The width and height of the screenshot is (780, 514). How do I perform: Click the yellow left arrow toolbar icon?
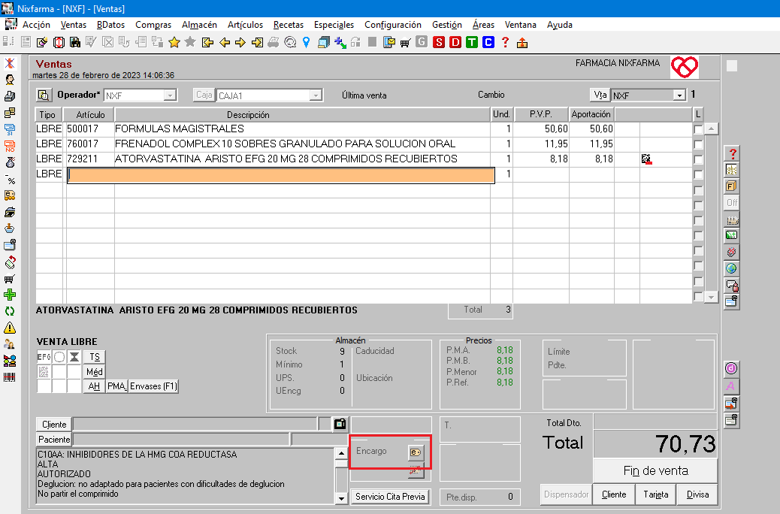coord(225,43)
